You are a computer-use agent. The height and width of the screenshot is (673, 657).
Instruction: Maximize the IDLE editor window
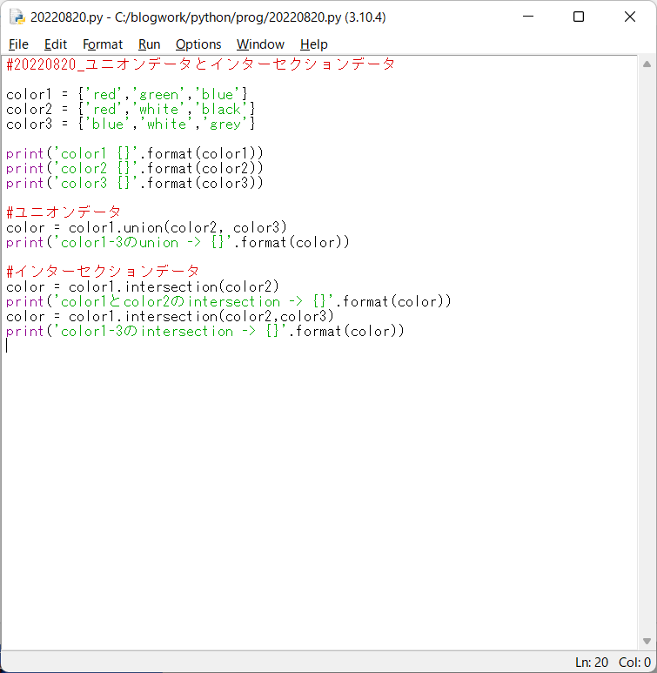tap(579, 17)
